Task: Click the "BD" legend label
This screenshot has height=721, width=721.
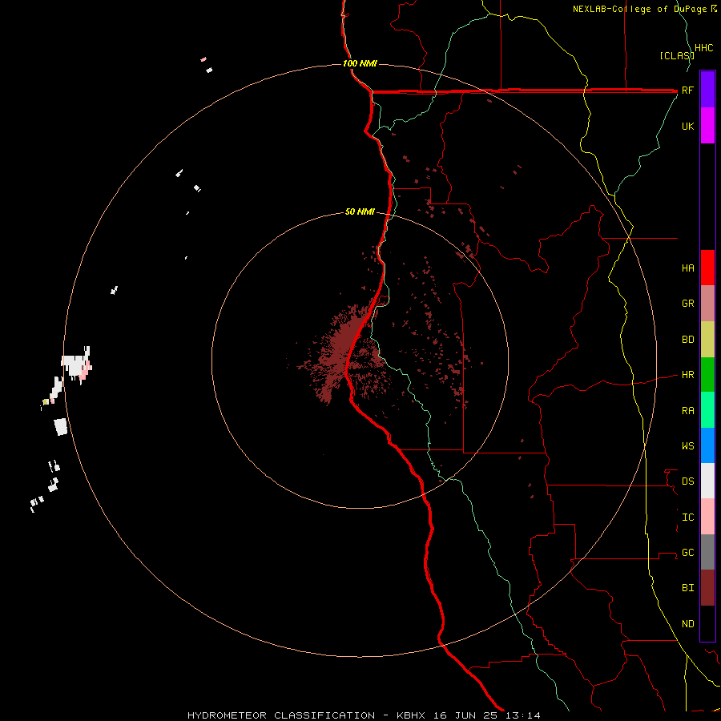Action: coord(688,340)
